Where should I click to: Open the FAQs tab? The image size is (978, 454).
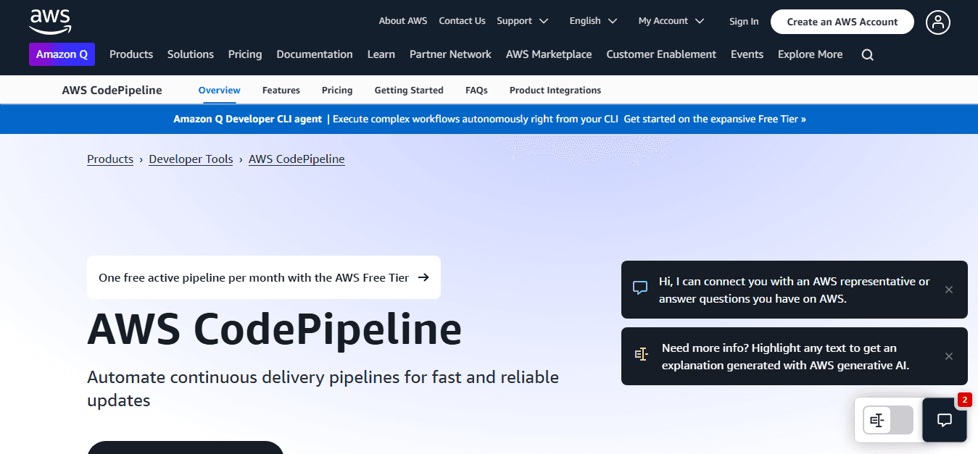[x=476, y=91]
